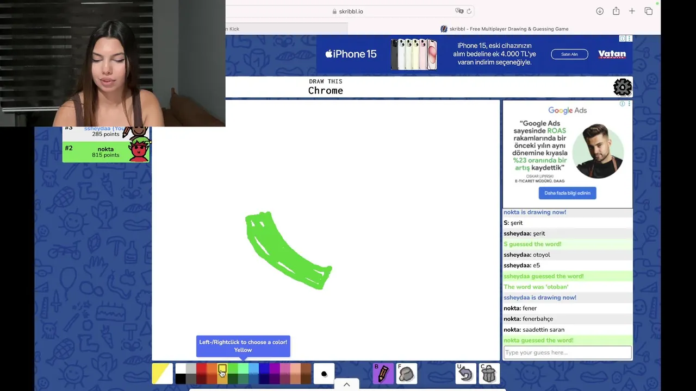Open a new Safari tab

632,11
